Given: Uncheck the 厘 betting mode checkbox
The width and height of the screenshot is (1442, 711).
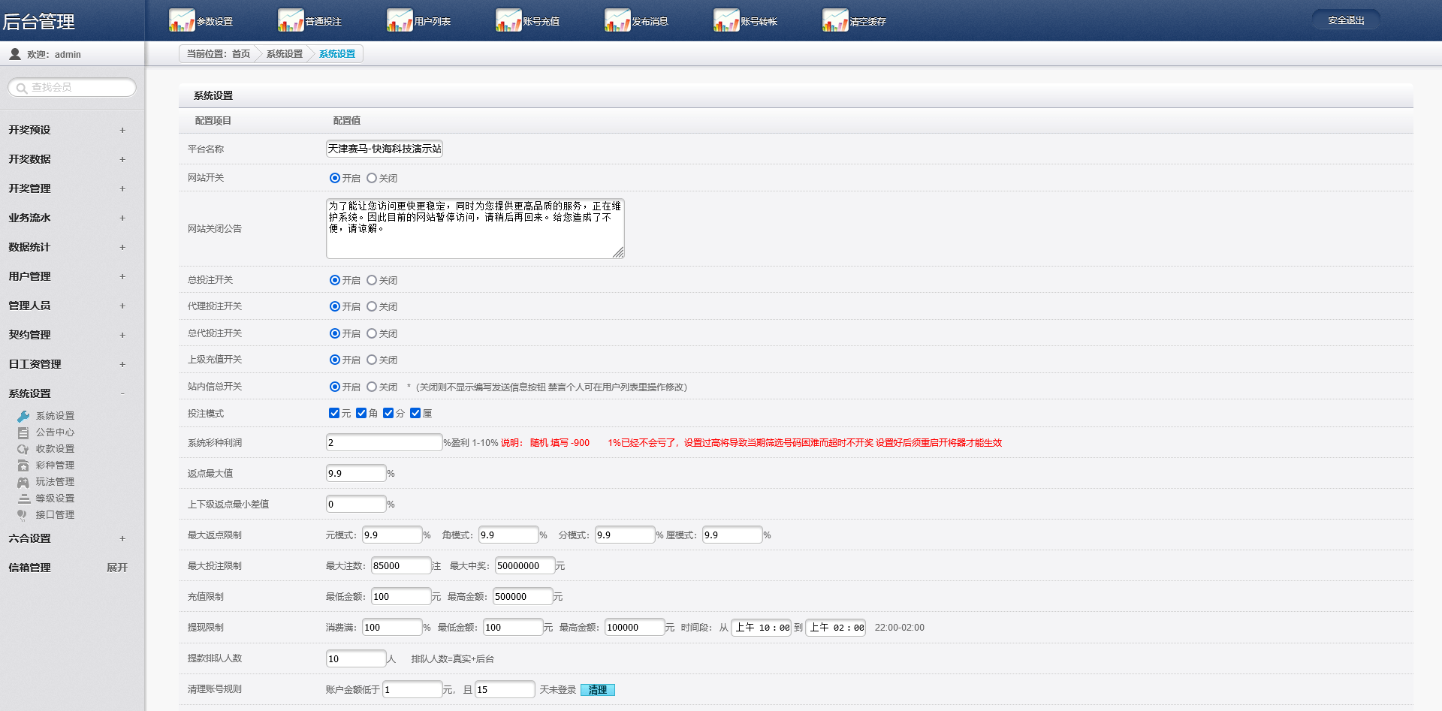Looking at the screenshot, I should 415,413.
